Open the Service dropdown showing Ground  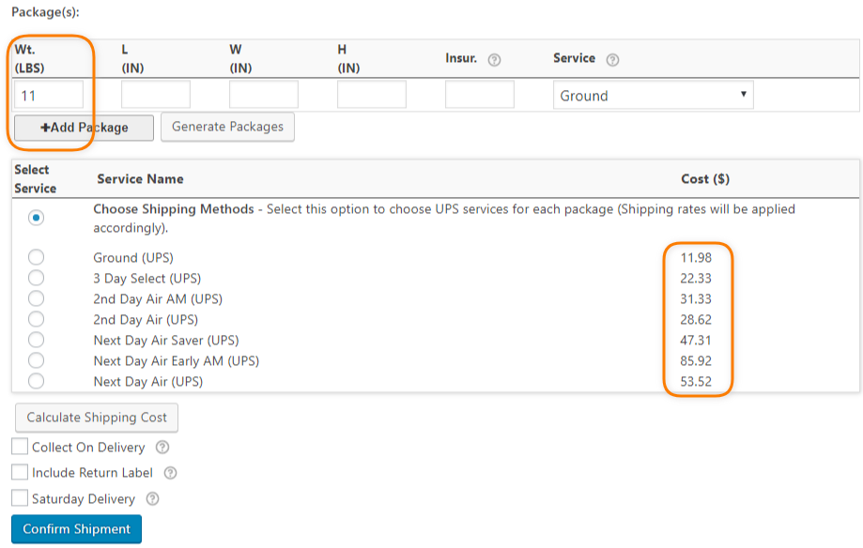point(654,95)
